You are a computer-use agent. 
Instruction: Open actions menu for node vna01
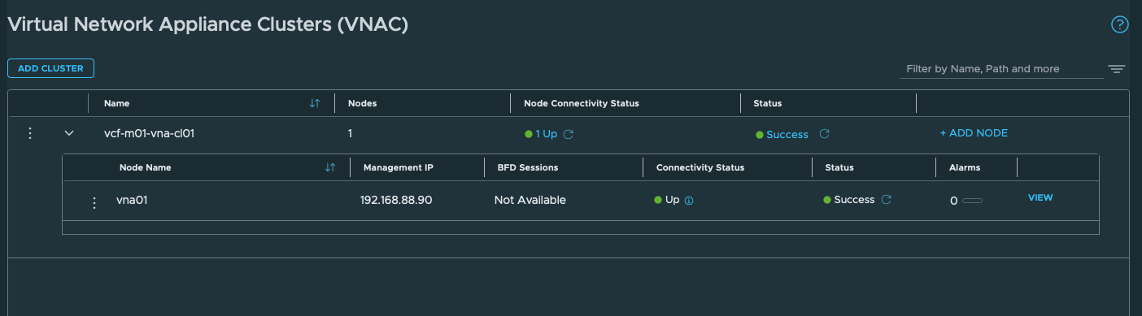tap(94, 203)
